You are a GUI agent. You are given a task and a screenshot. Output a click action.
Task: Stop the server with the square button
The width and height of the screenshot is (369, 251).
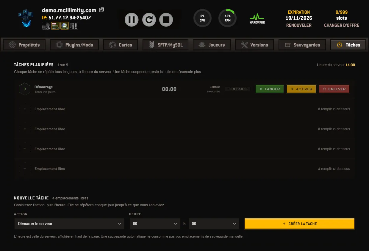tap(166, 20)
